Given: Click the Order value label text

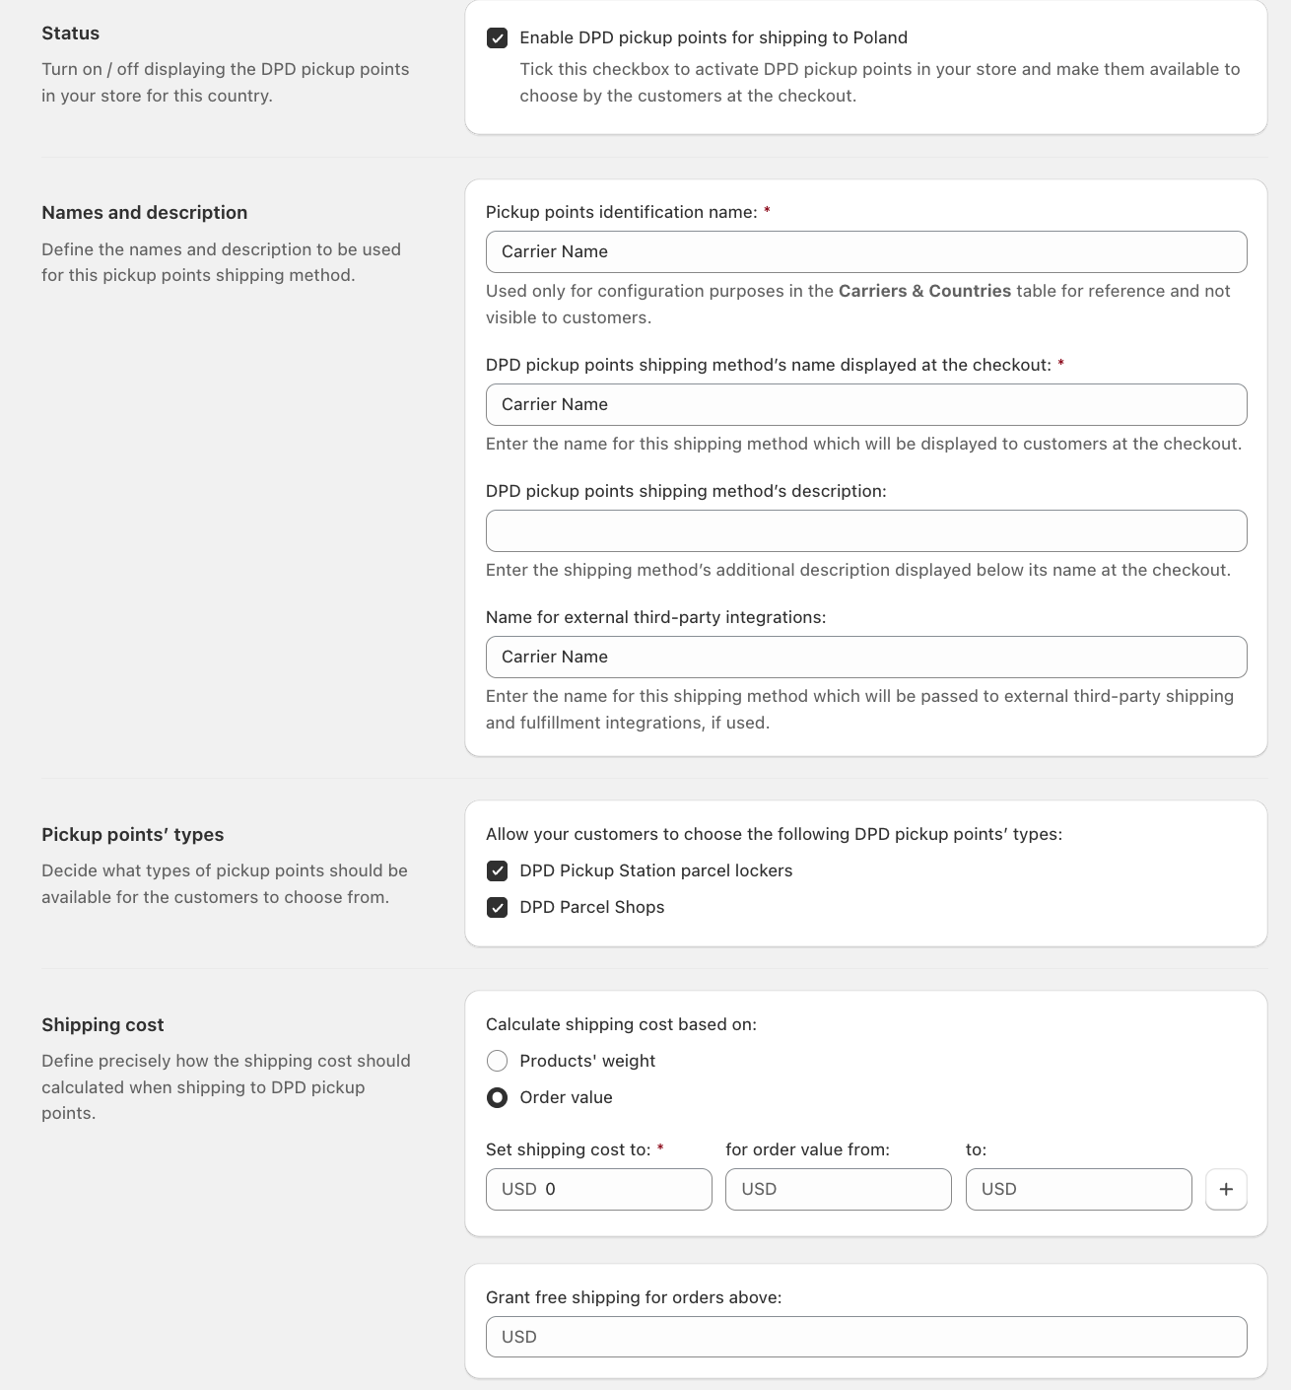Looking at the screenshot, I should [566, 1098].
